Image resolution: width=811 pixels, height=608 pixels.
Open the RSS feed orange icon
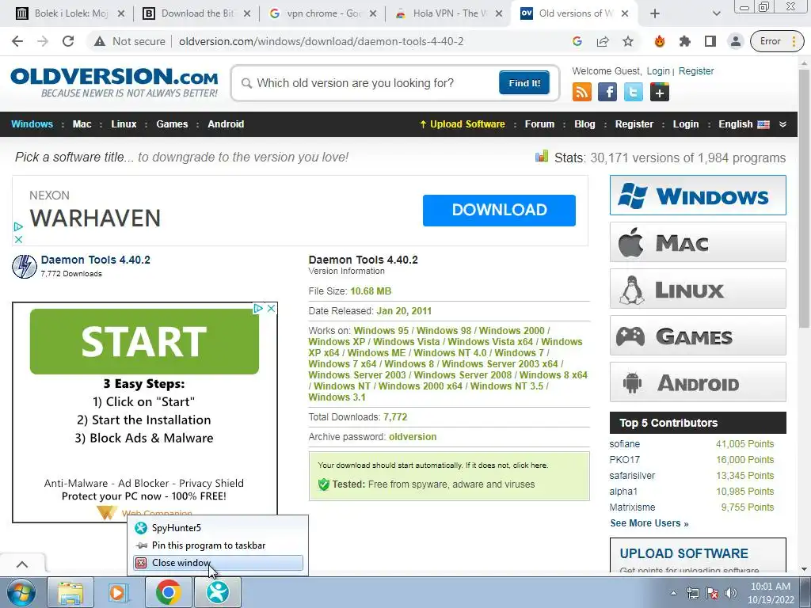582,93
